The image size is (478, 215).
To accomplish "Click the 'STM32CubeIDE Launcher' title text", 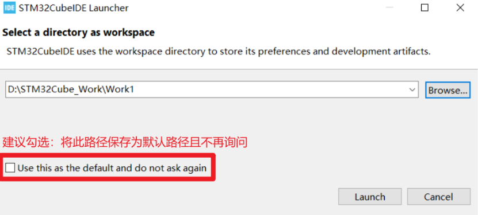I will [x=74, y=8].
